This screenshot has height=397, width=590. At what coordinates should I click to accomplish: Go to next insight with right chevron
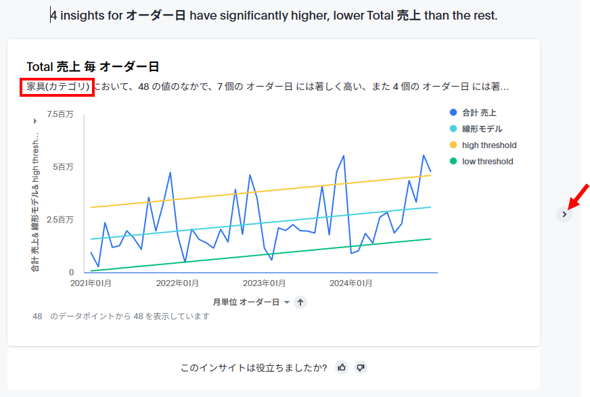coord(565,214)
